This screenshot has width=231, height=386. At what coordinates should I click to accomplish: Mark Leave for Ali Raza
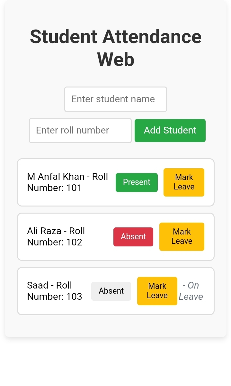pos(182,237)
